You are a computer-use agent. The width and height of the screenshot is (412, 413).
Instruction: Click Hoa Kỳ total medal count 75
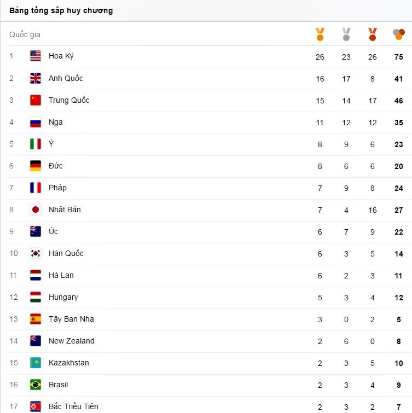399,57
